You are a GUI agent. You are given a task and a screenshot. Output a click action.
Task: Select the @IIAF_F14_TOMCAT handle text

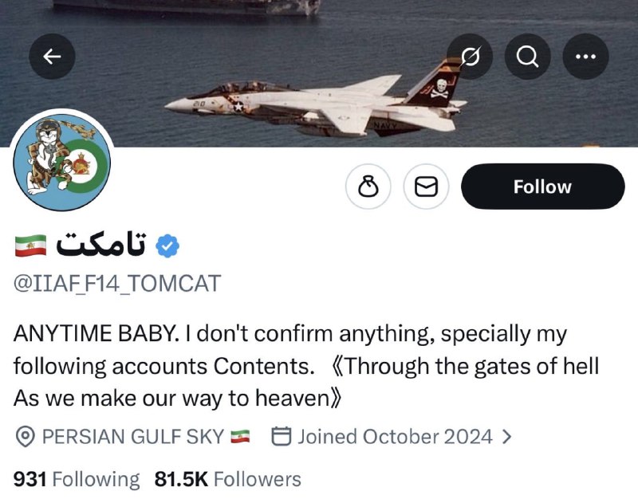(117, 283)
